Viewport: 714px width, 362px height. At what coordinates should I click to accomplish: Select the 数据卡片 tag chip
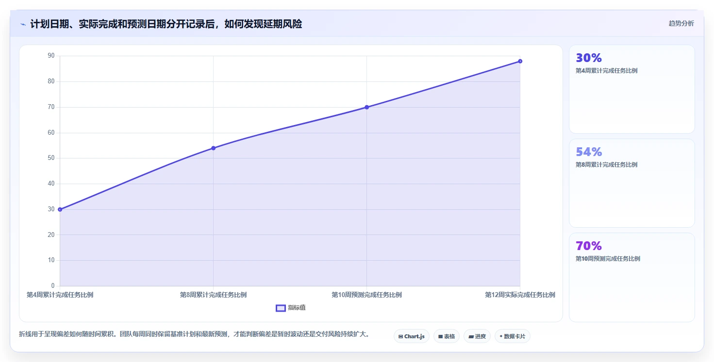(x=512, y=336)
